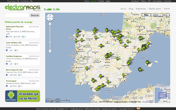
Task: Collapse the overview minimap with corner arrow
Action: coord(169,102)
